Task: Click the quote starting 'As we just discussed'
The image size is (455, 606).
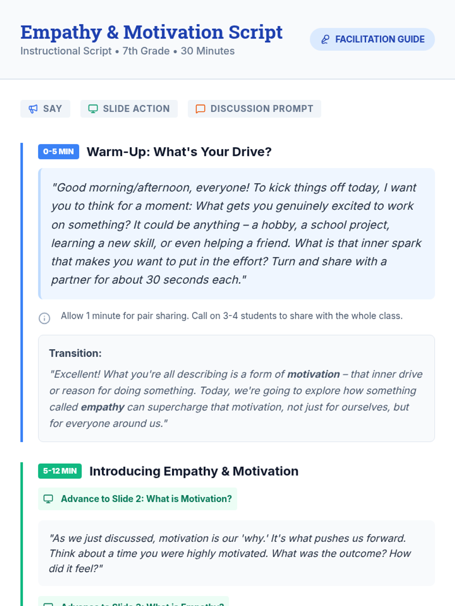Action: (x=237, y=553)
